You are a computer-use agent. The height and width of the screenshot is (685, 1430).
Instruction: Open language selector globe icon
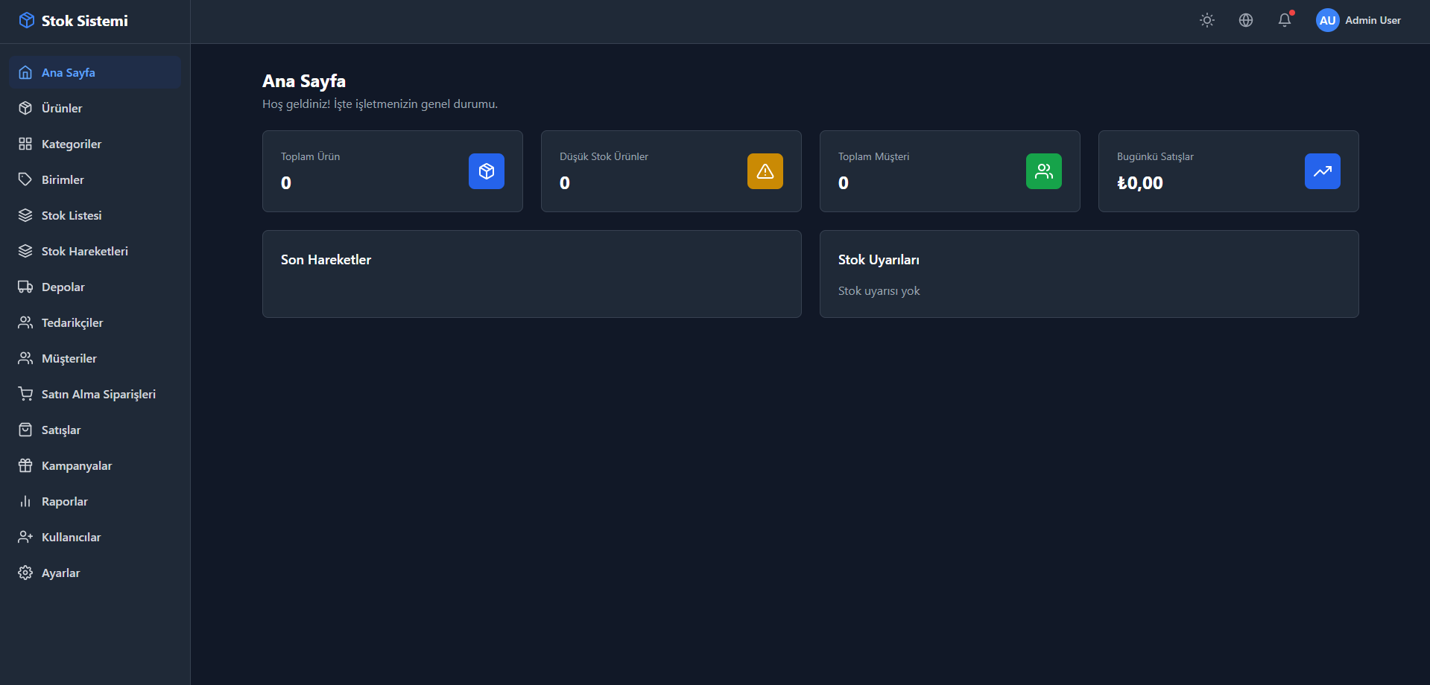point(1246,20)
